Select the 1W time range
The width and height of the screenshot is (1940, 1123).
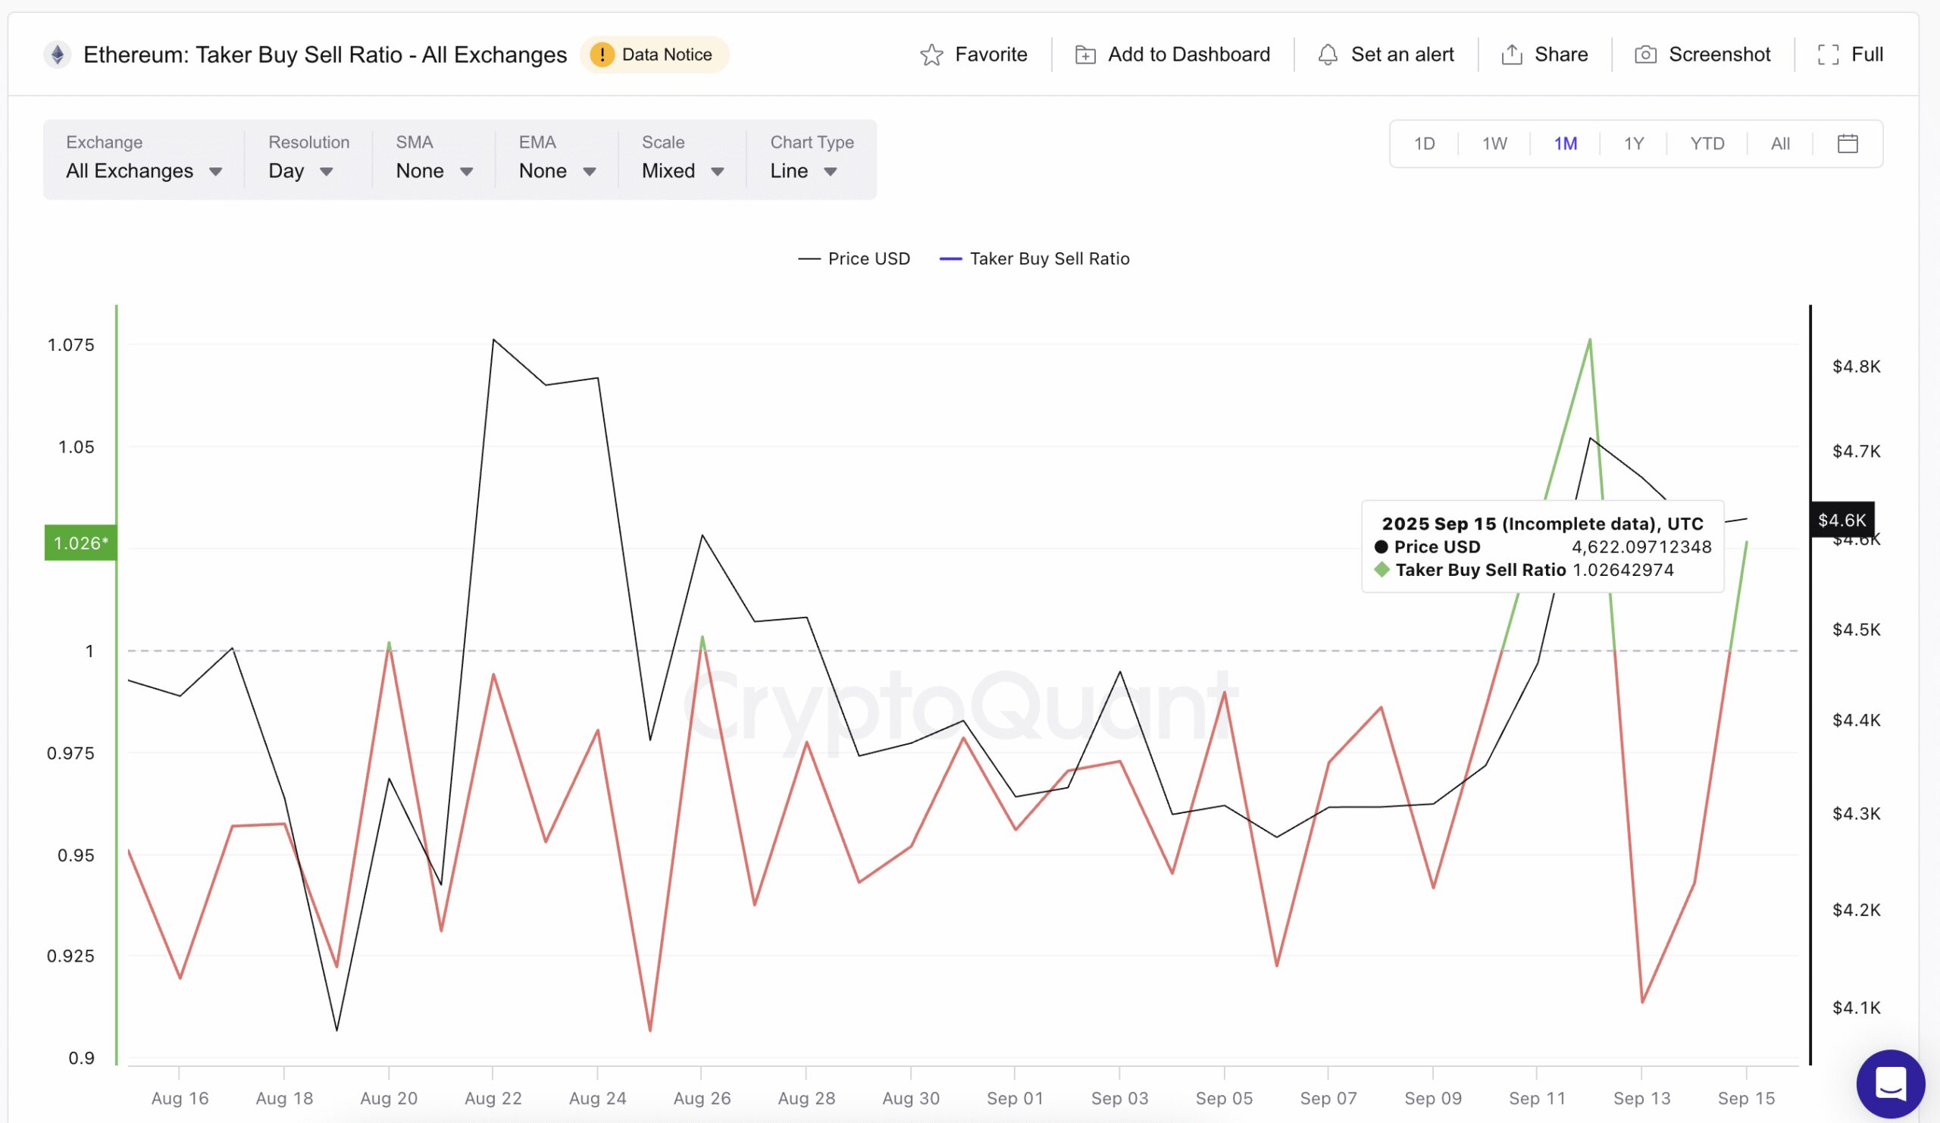click(1494, 143)
